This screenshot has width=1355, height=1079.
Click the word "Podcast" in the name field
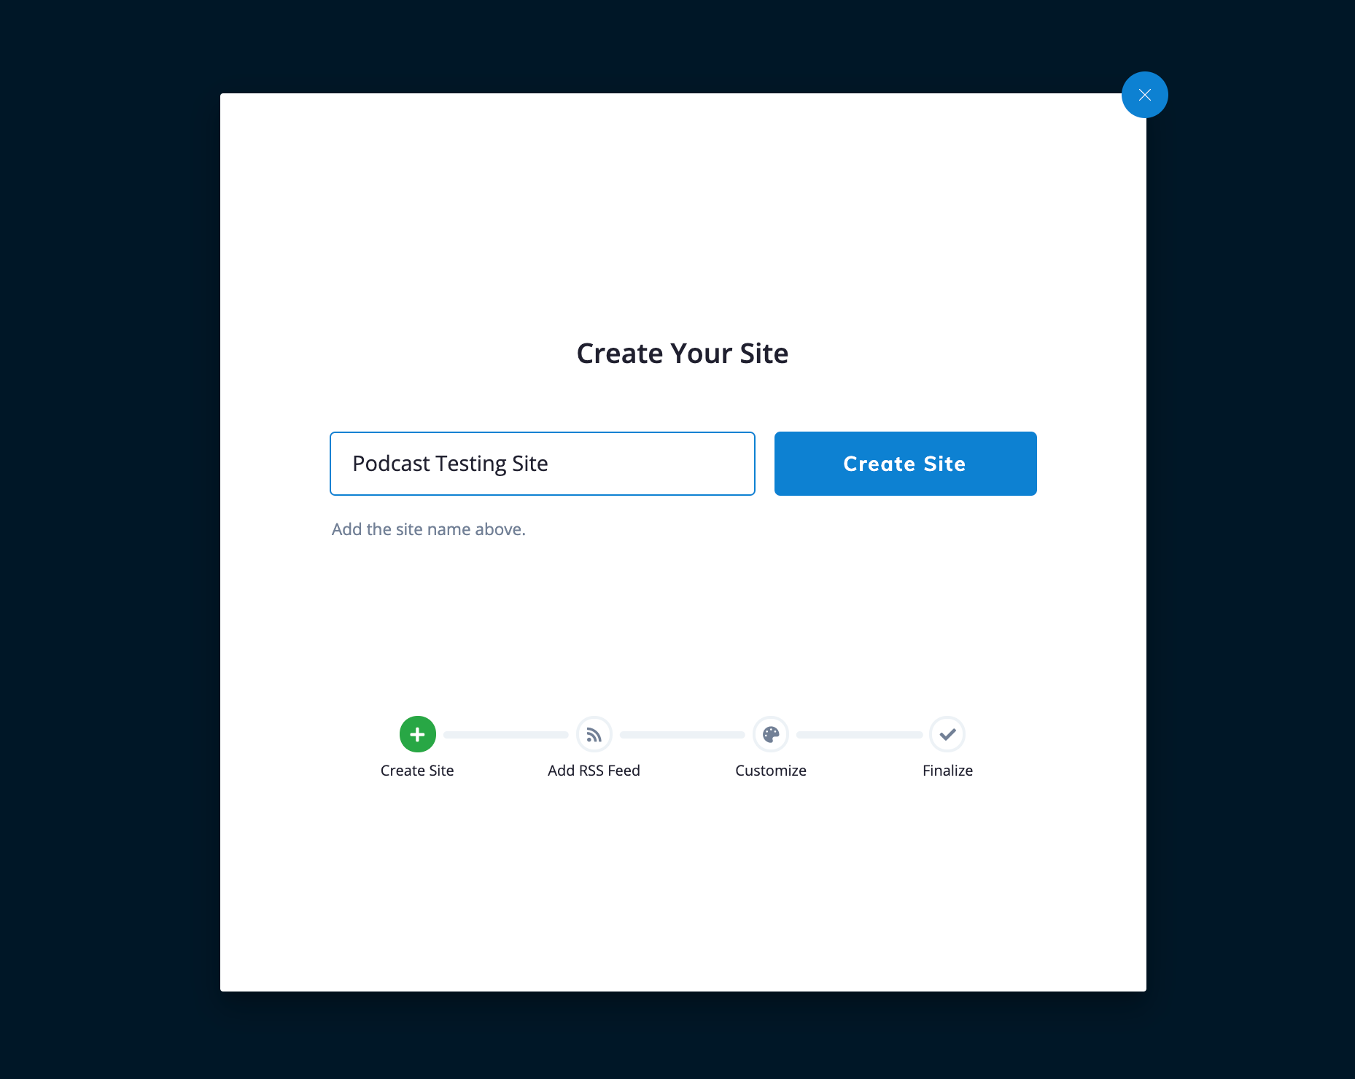[392, 464]
